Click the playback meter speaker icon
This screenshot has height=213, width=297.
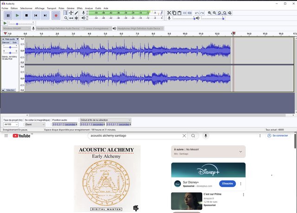pos(84,18)
